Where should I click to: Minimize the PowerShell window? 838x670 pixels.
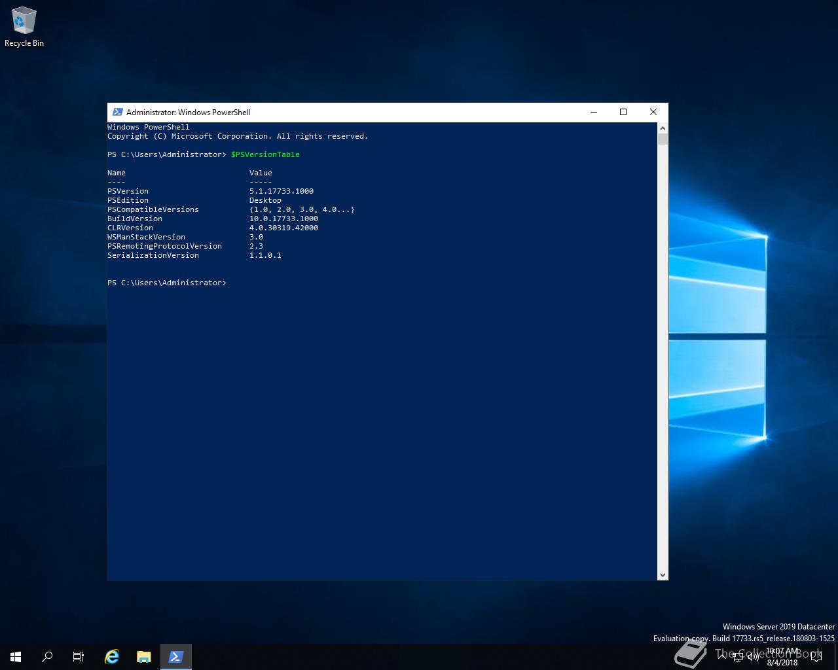click(x=594, y=112)
